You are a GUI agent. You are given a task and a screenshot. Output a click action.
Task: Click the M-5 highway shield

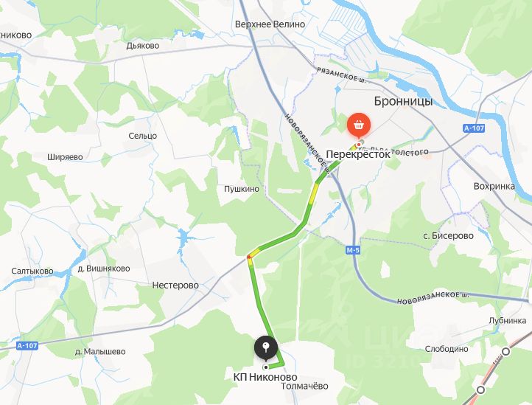353,250
